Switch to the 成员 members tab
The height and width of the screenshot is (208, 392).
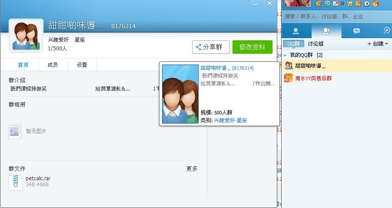pos(53,65)
